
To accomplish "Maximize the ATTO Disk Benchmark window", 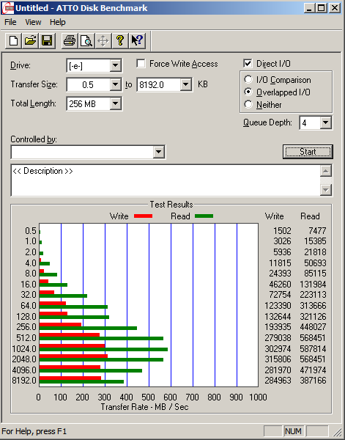I will coord(321,8).
